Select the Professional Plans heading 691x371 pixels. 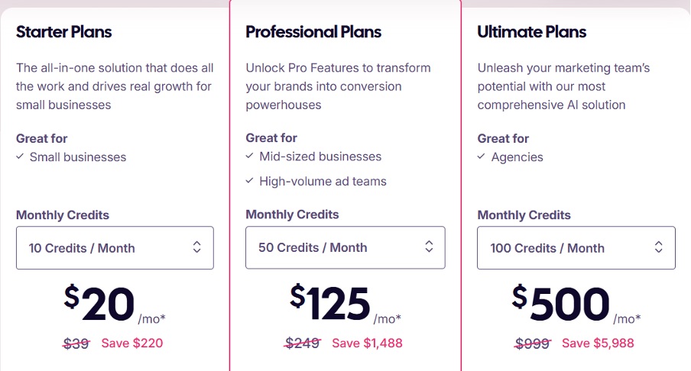313,32
